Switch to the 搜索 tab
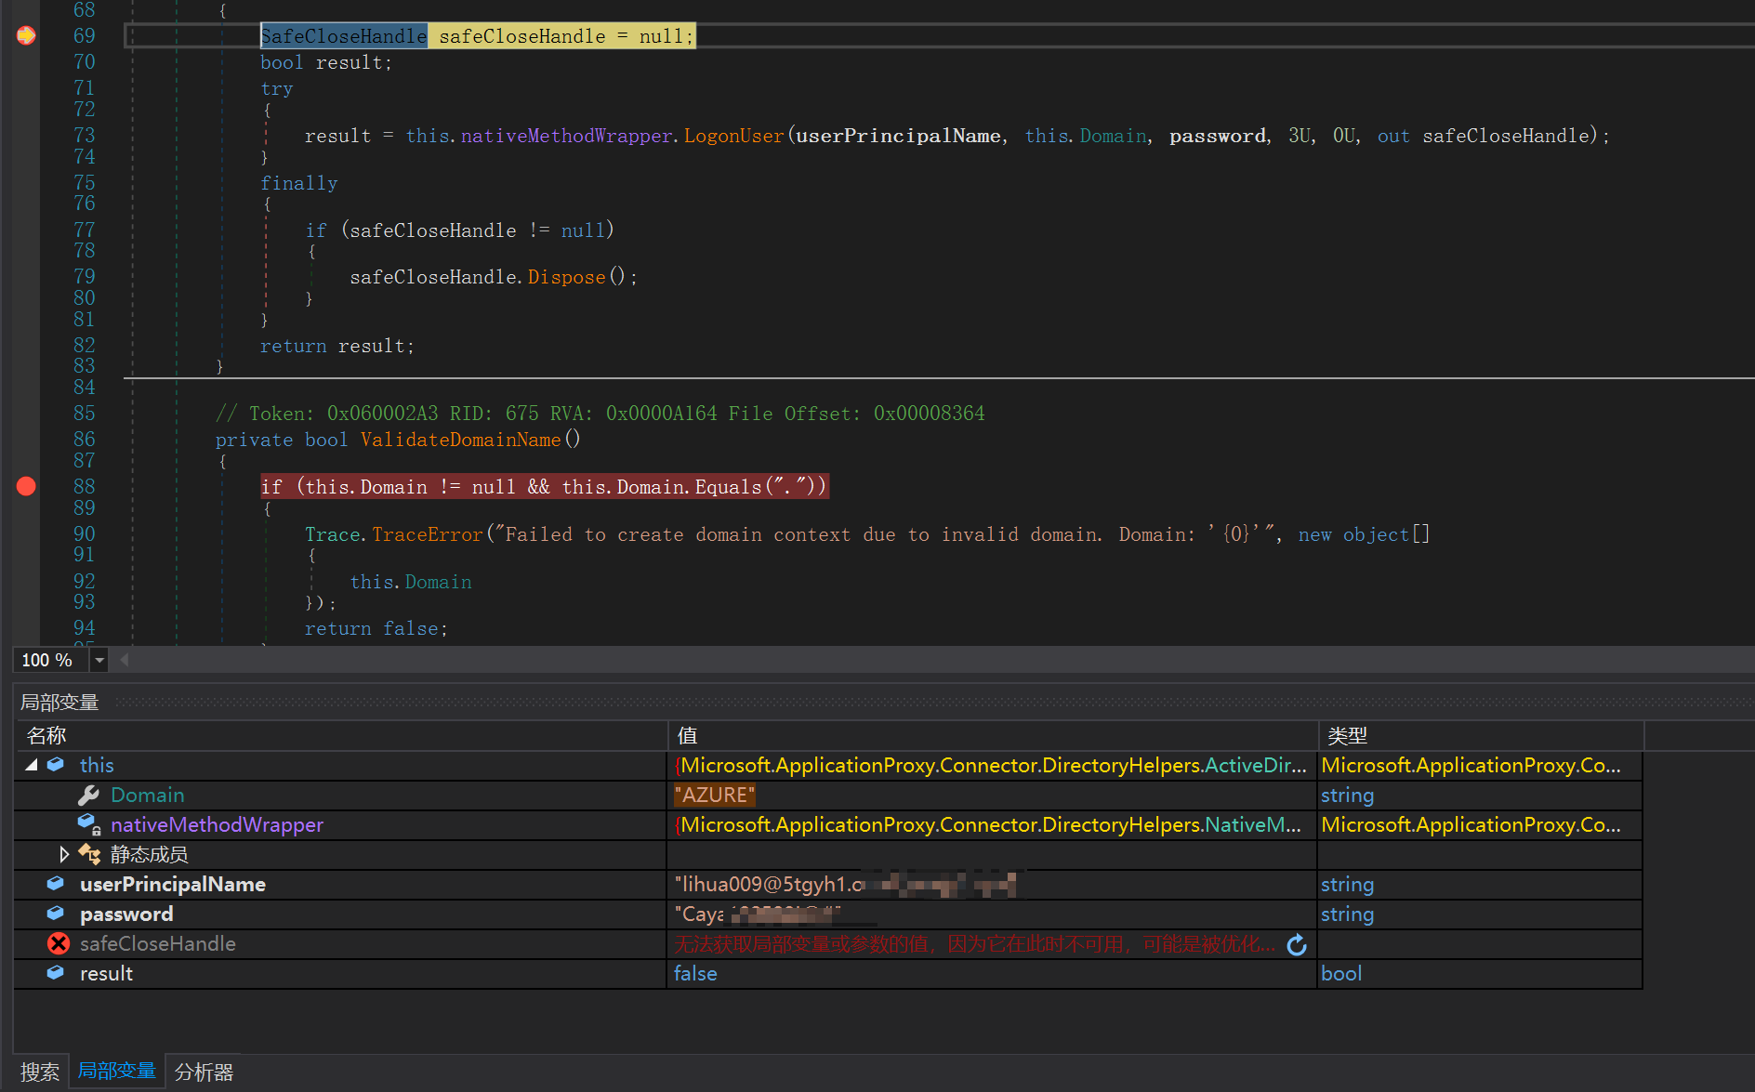Screen dimensions: 1755x1092 [x=40, y=1072]
